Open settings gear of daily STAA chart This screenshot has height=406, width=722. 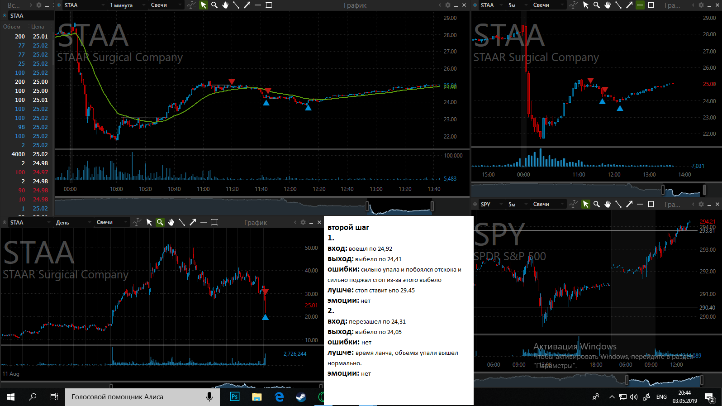303,222
